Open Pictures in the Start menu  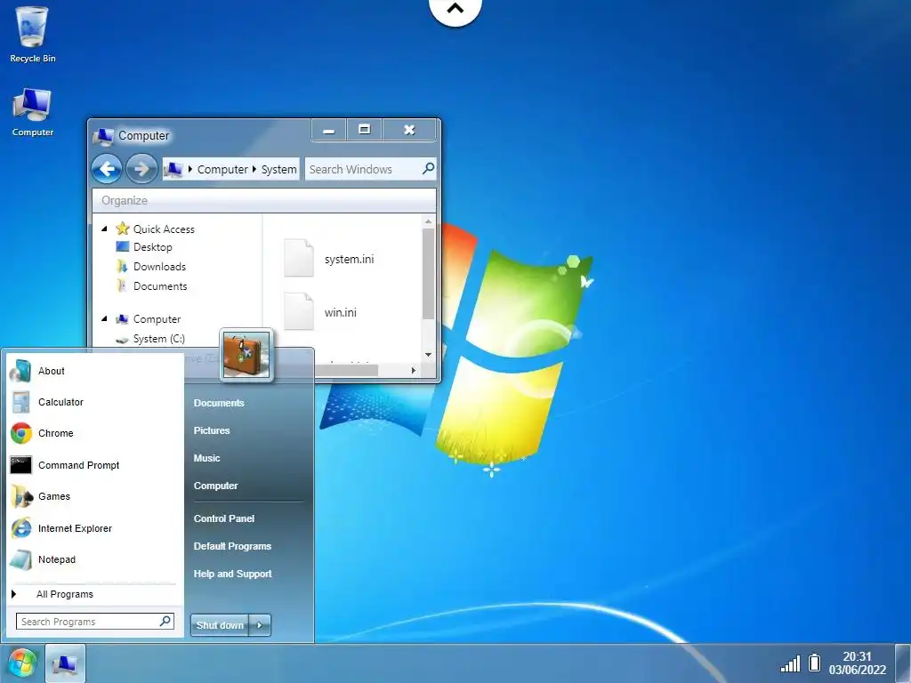212,430
